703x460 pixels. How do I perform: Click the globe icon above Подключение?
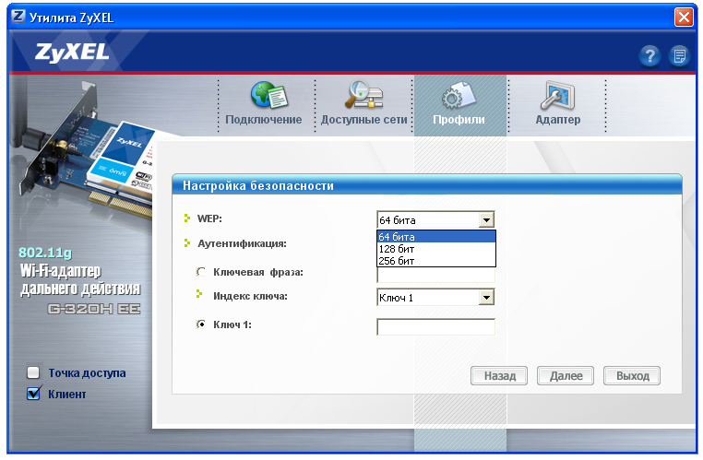click(x=269, y=95)
